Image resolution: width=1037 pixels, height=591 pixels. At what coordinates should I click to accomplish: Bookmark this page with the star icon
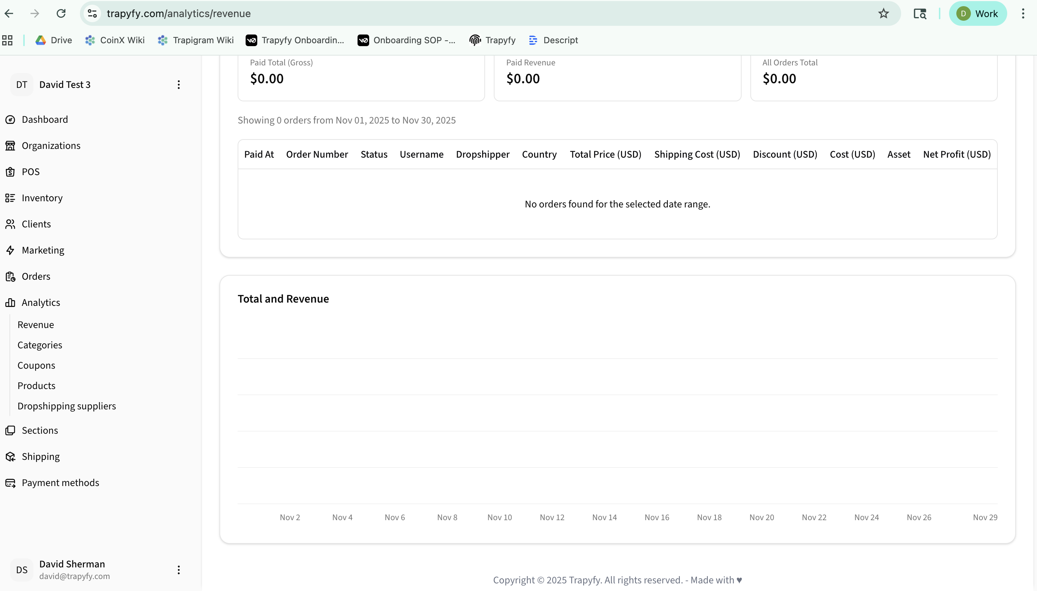click(x=883, y=13)
